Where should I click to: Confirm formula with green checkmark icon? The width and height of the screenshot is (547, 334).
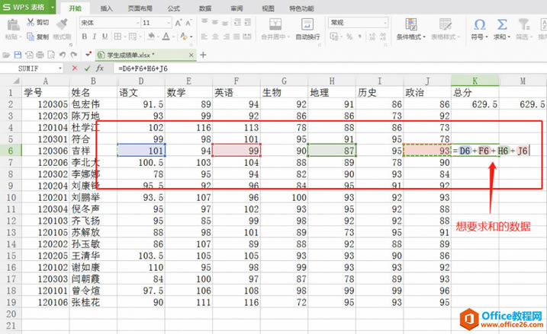86,68
